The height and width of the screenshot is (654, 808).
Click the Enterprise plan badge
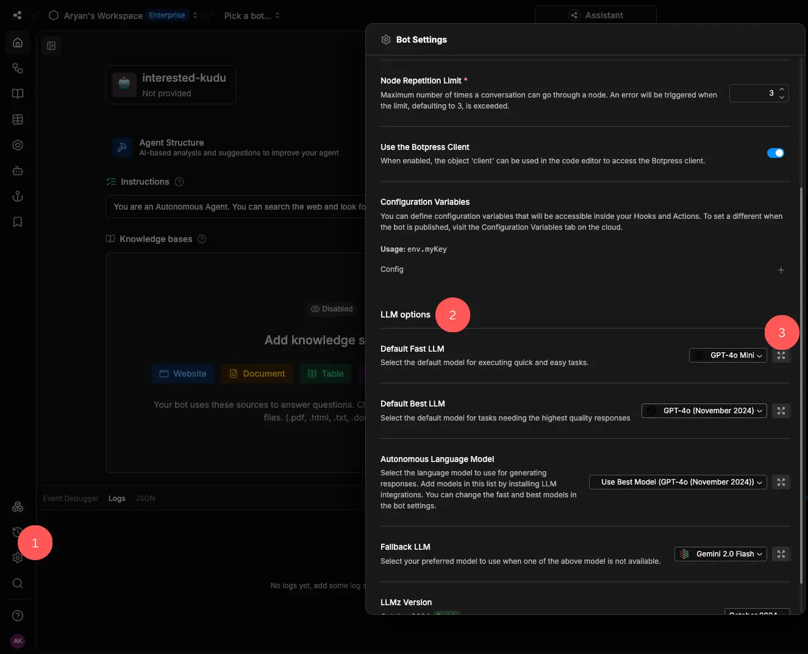(167, 15)
